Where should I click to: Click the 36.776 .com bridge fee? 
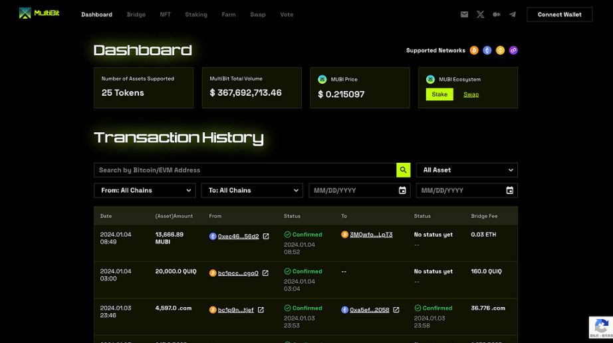[488, 308]
